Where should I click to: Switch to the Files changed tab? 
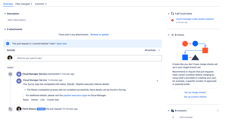pyautogui.click(x=24, y=4)
